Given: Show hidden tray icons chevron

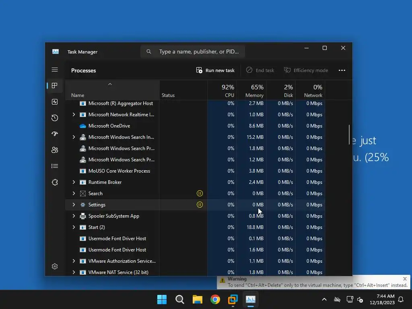Looking at the screenshot, I should click(324, 299).
